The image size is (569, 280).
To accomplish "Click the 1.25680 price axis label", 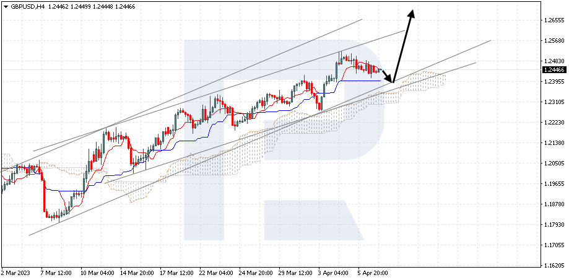I will (550, 41).
